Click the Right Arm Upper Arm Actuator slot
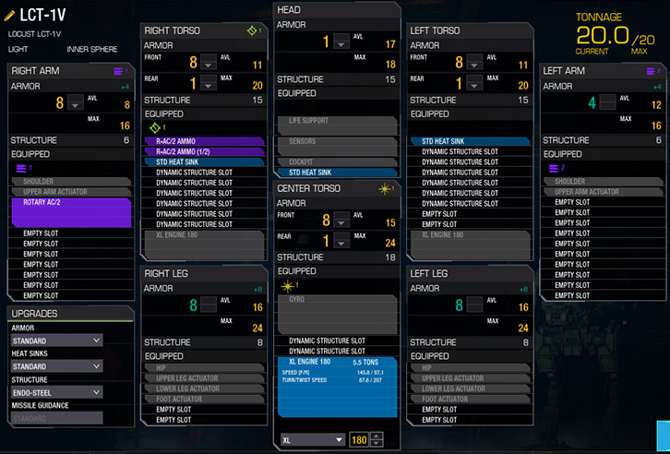This screenshot has height=454, width=670. (71, 192)
